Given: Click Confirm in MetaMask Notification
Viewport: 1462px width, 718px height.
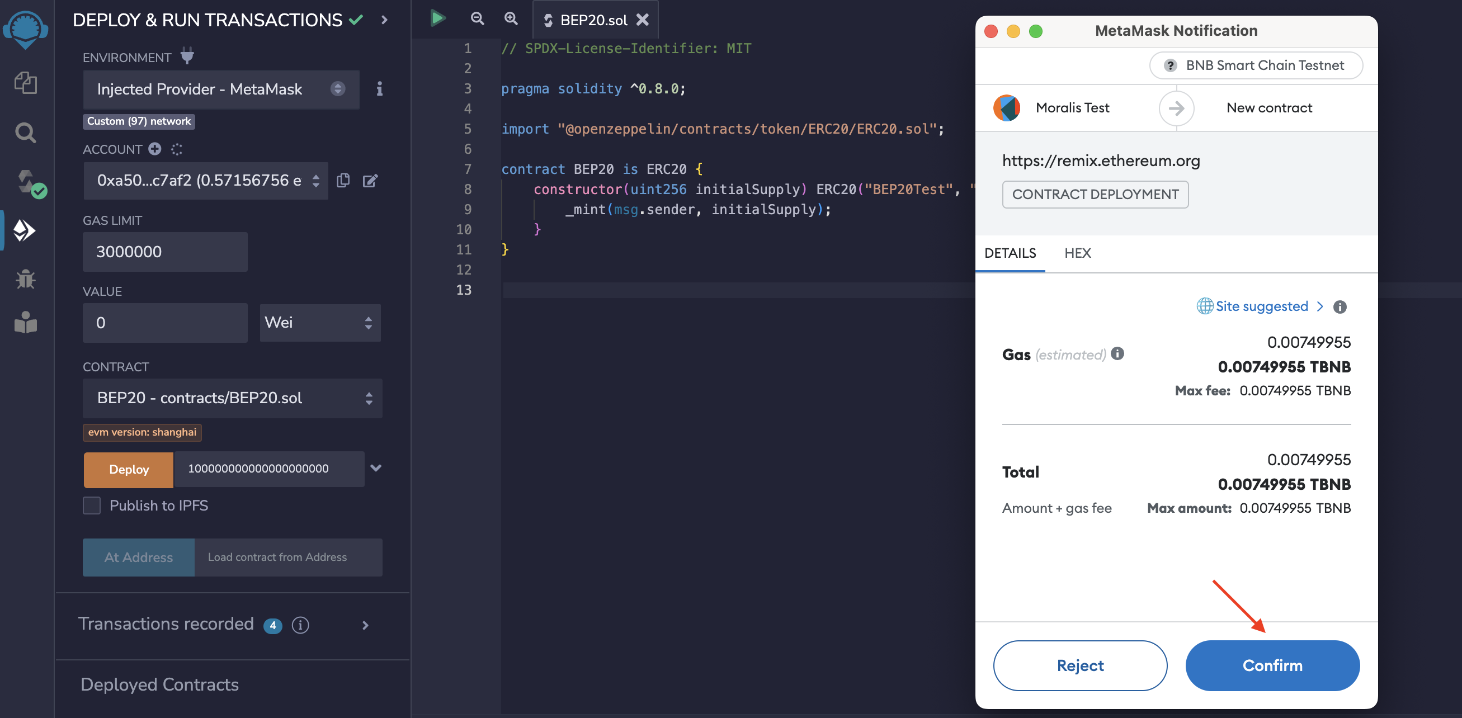Looking at the screenshot, I should (x=1272, y=665).
